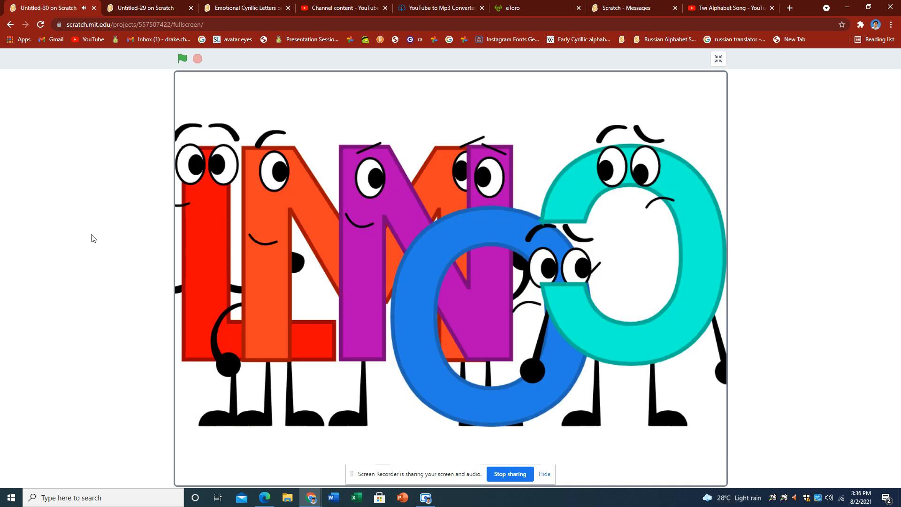Open a new browser tab
The image size is (901, 507).
pos(790,8)
